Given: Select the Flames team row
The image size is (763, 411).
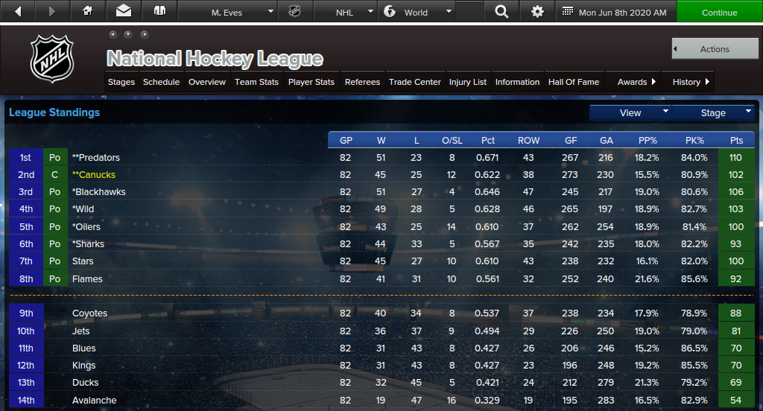Looking at the screenshot, I should pyautogui.click(x=381, y=278).
